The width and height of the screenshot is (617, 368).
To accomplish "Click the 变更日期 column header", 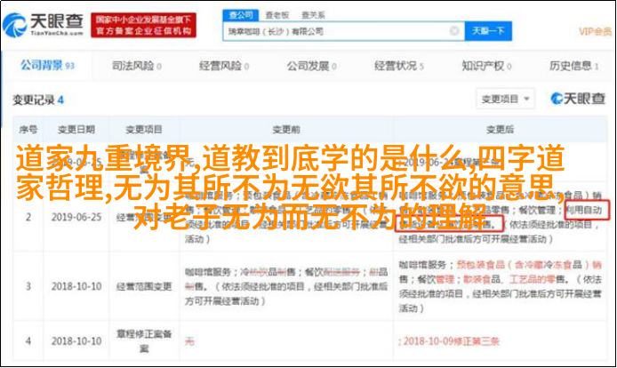I will pyautogui.click(x=76, y=130).
